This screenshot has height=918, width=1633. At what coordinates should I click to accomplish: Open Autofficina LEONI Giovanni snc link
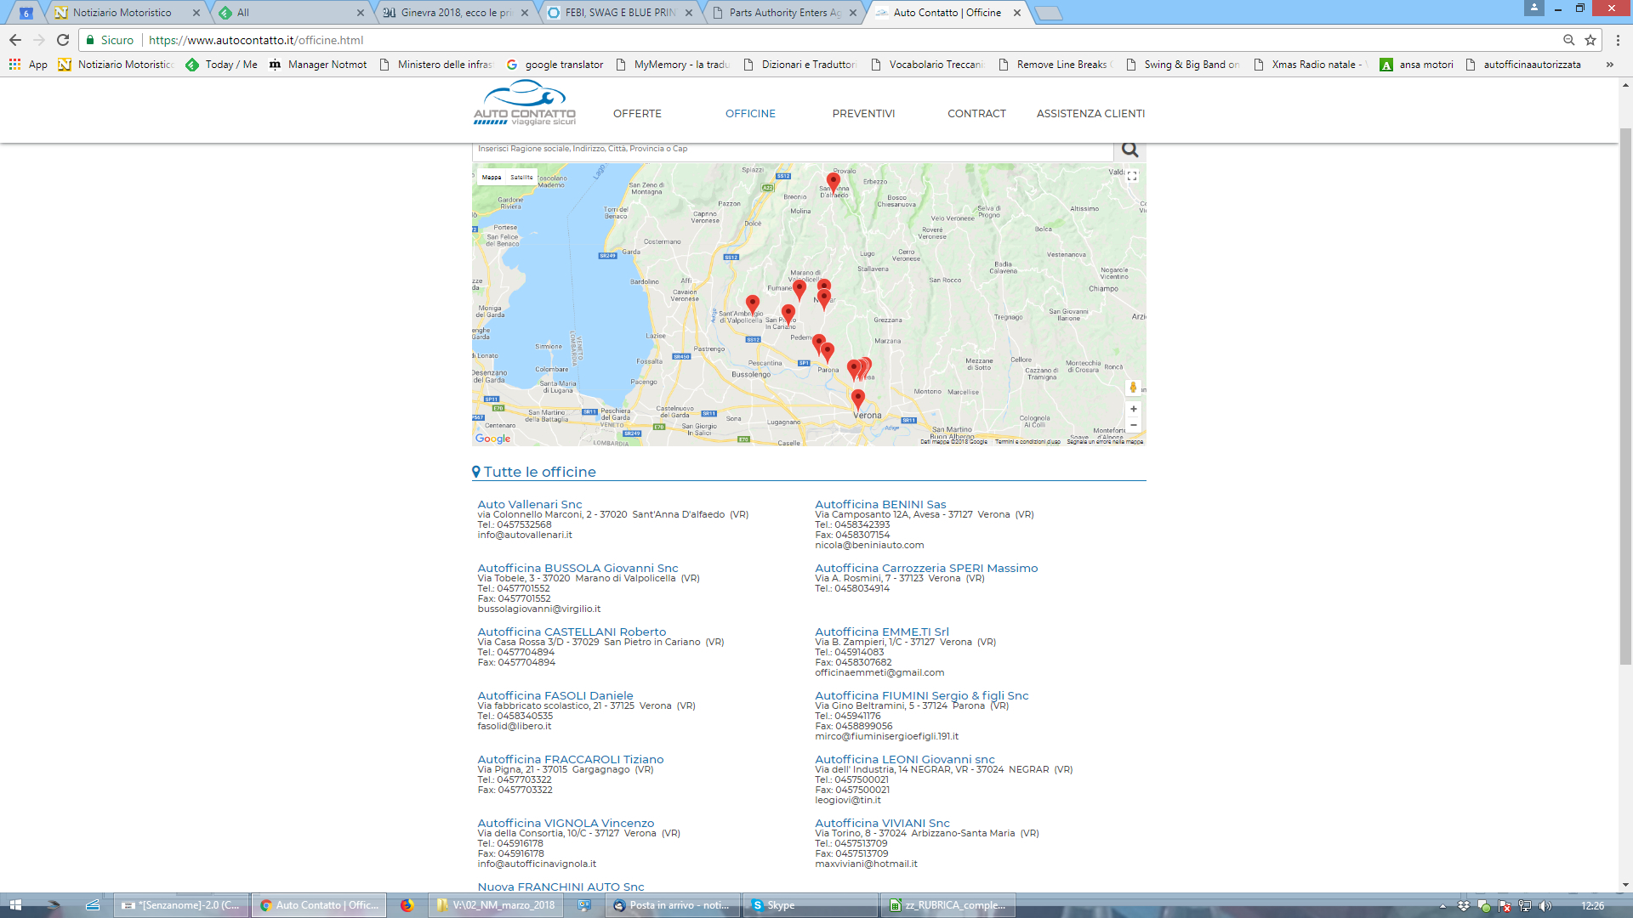pos(905,760)
